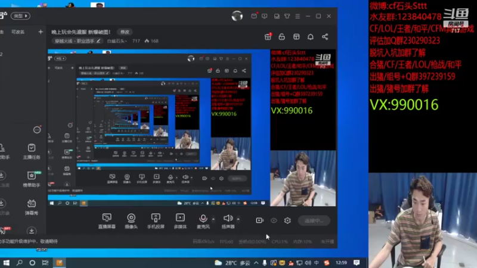Image resolution: width=477 pixels, height=268 pixels.
Task: Open the chat window icon in title bar
Action: pos(277,16)
